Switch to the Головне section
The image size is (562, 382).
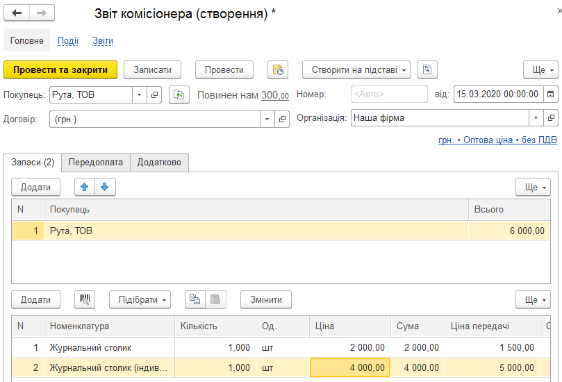(x=27, y=40)
